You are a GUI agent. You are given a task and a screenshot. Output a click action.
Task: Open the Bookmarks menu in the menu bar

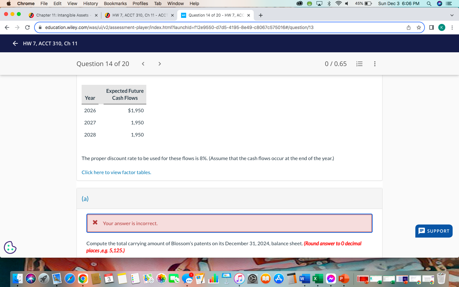pyautogui.click(x=115, y=4)
